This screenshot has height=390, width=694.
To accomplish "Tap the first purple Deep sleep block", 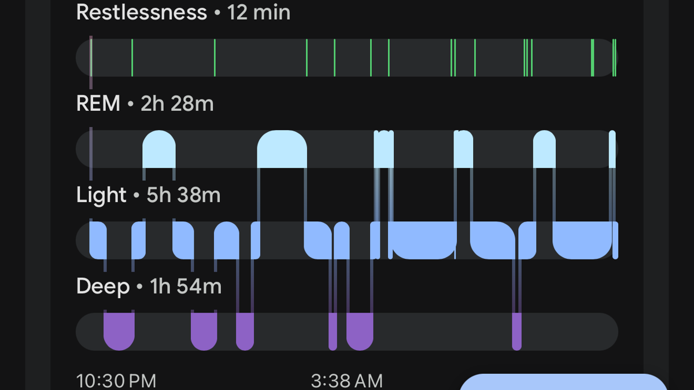I will click(119, 331).
